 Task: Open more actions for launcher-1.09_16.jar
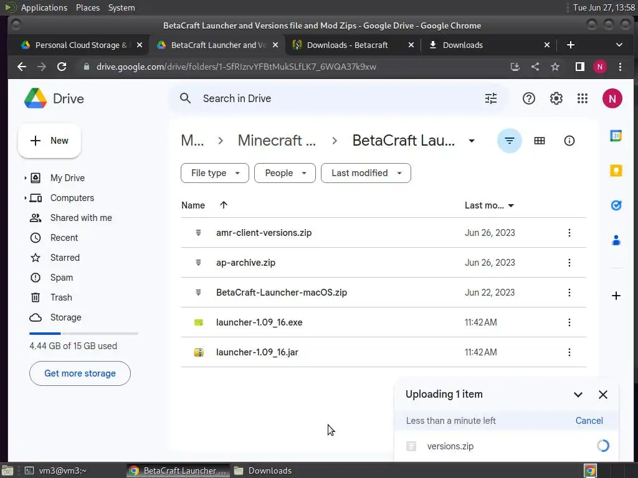tap(569, 352)
